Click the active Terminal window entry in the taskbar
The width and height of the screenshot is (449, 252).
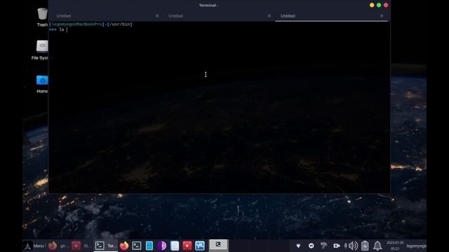pyautogui.click(x=106, y=246)
